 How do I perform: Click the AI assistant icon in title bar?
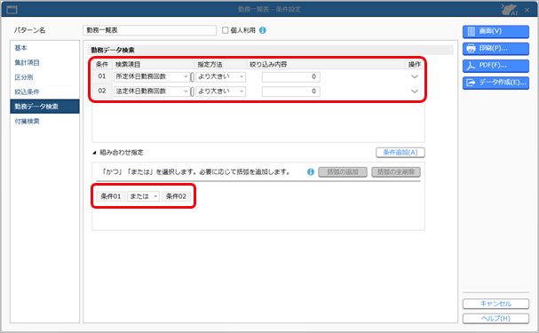510,9
